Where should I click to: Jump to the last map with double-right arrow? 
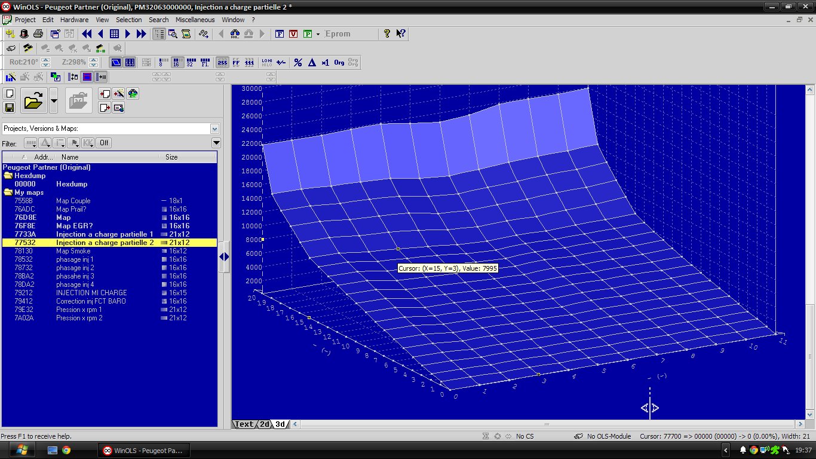(x=142, y=34)
